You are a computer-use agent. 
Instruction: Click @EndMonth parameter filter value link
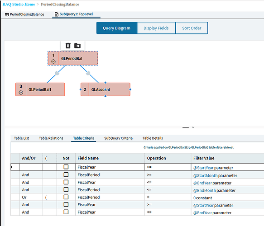204,190
